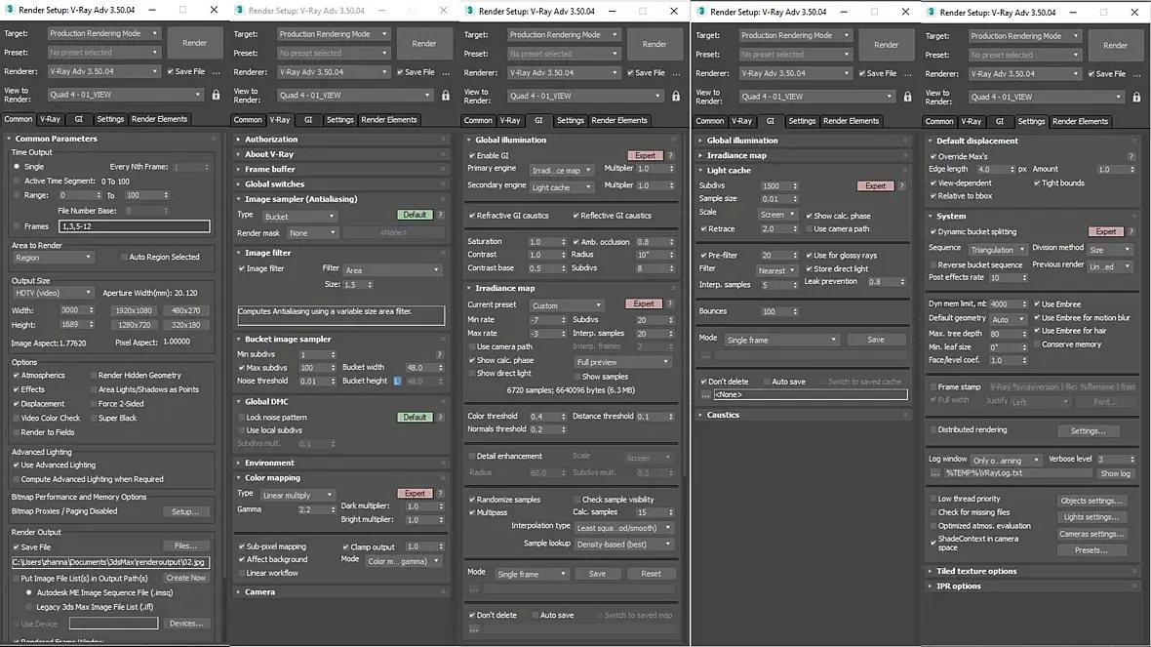The width and height of the screenshot is (1151, 647).
Task: Select the Common tab in the Light cache window
Action: click(710, 121)
